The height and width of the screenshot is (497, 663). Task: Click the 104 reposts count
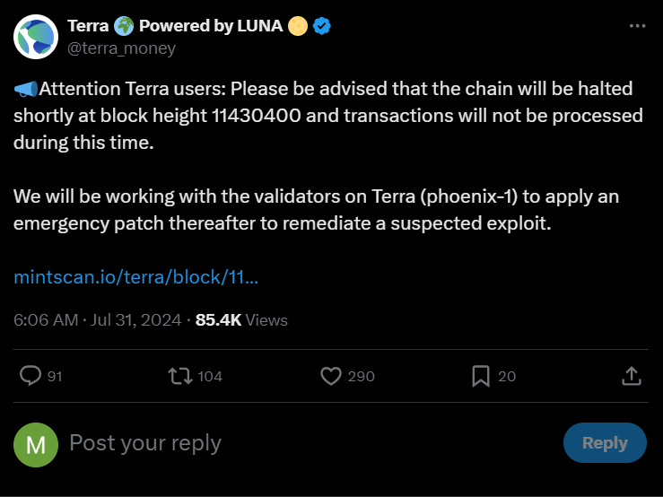[x=210, y=377]
